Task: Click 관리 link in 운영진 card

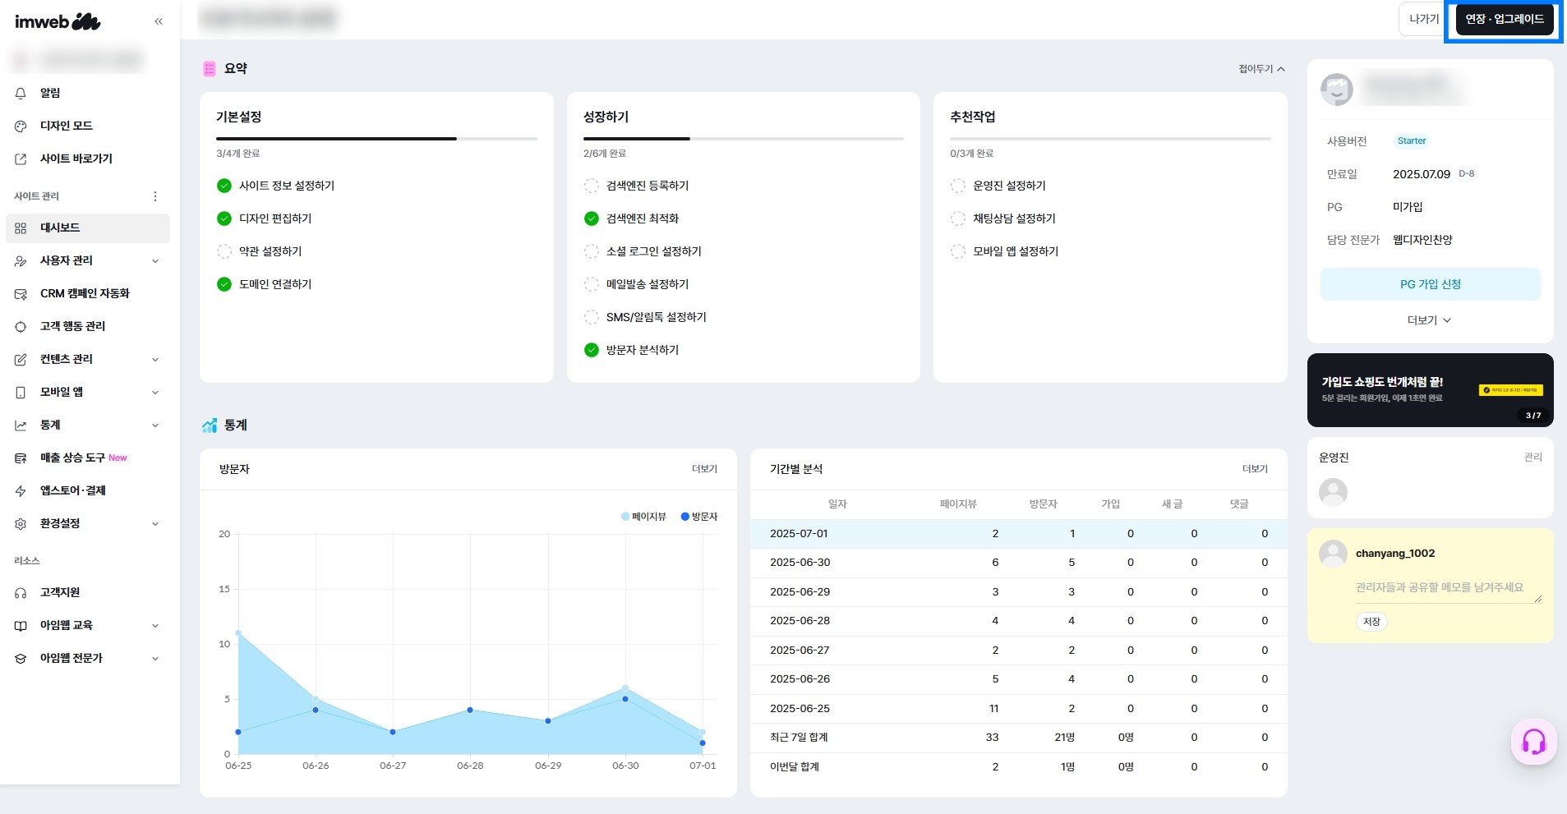Action: coord(1532,458)
